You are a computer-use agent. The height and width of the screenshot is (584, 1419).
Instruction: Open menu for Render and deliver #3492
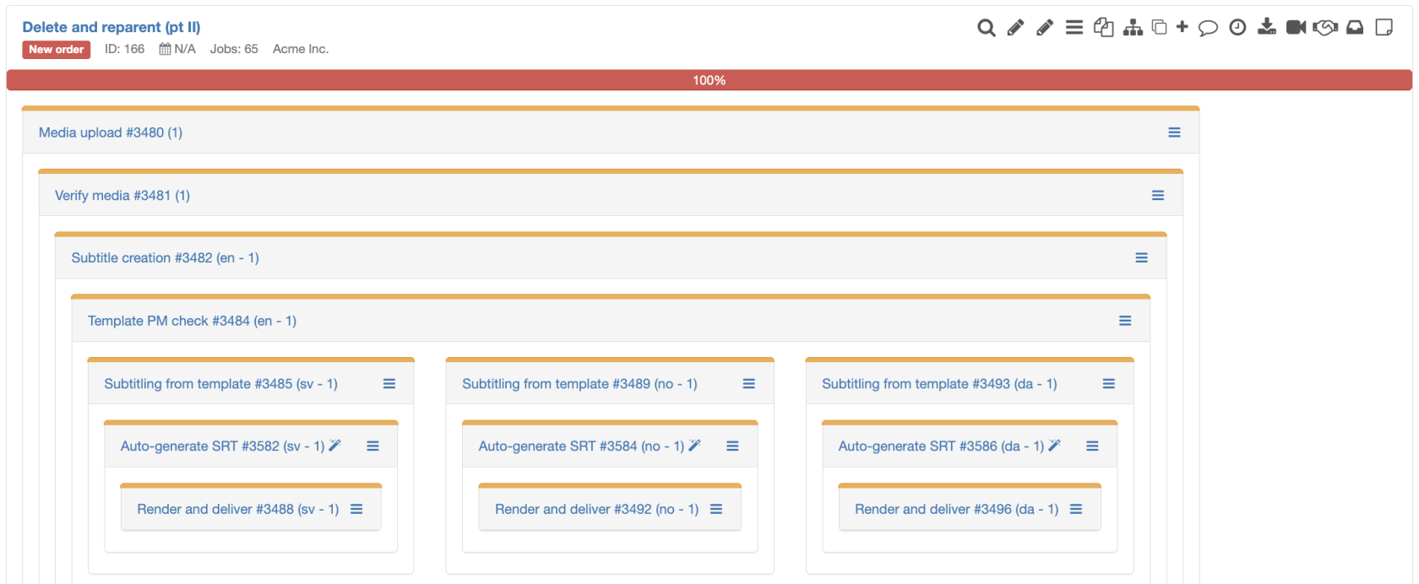(716, 510)
